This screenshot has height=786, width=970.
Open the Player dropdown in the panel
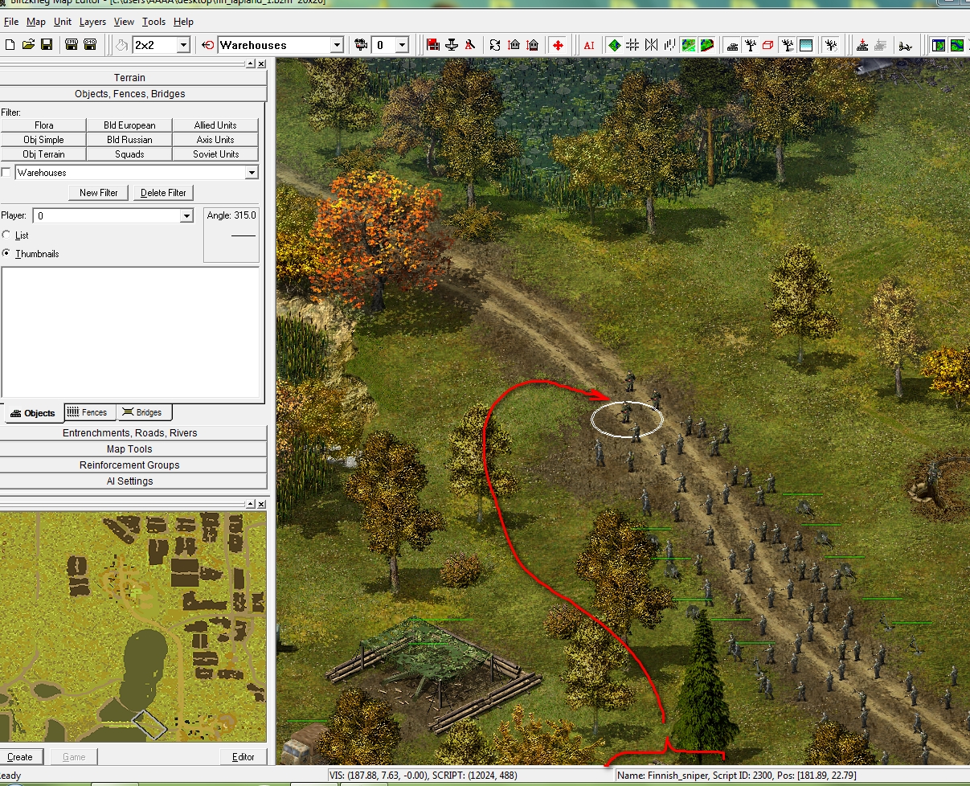point(186,216)
